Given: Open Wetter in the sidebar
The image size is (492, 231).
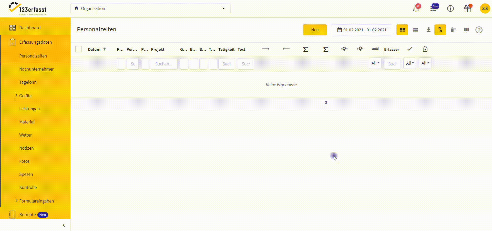Looking at the screenshot, I should tap(25, 135).
